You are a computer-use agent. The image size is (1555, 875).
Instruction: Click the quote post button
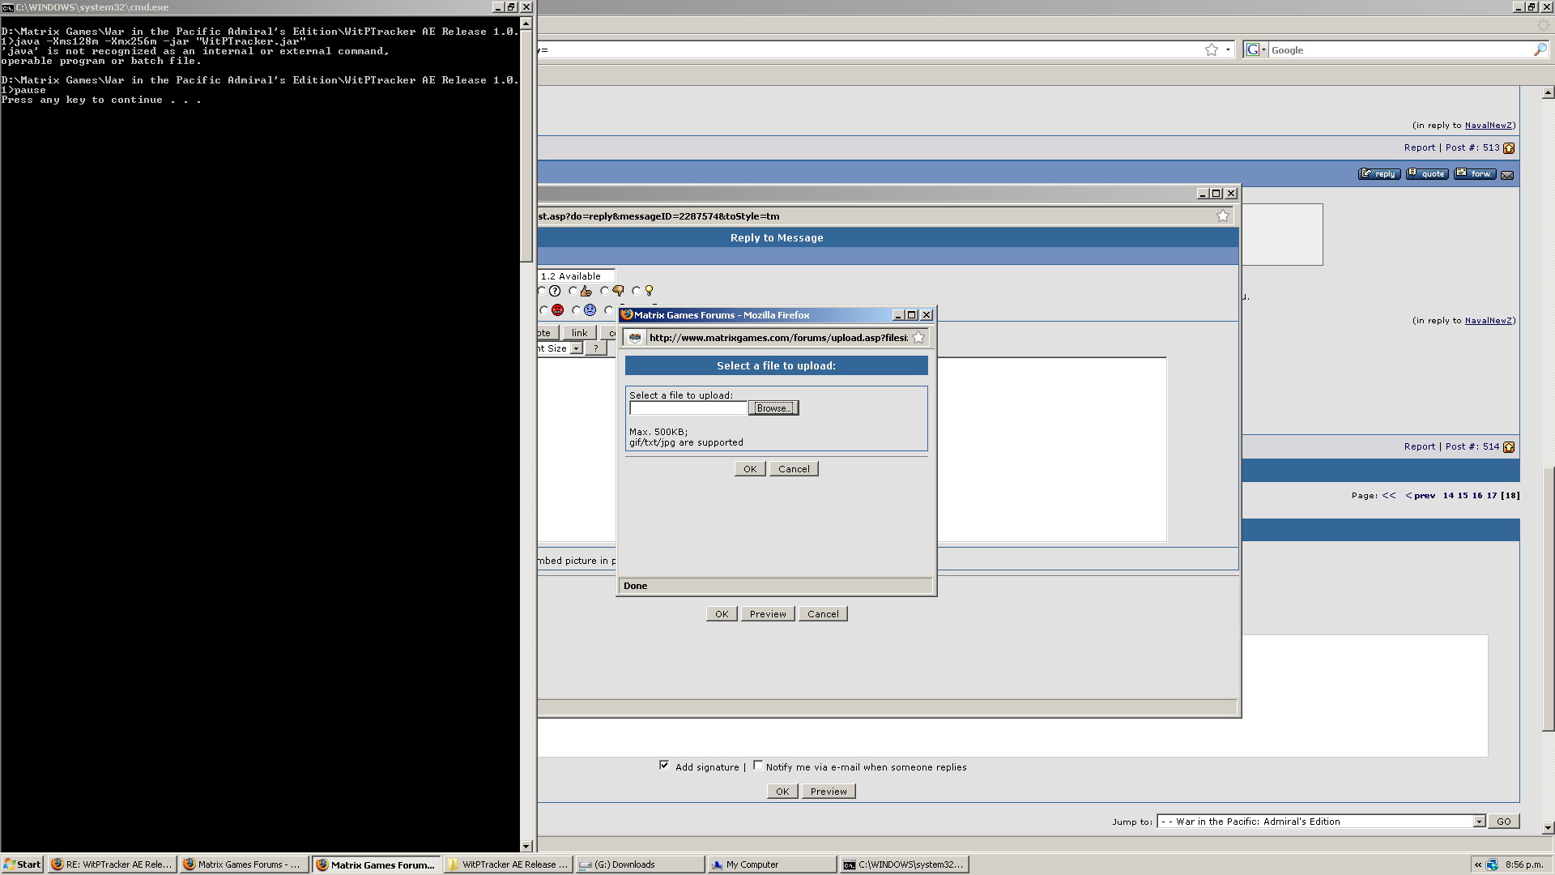[x=1427, y=174]
